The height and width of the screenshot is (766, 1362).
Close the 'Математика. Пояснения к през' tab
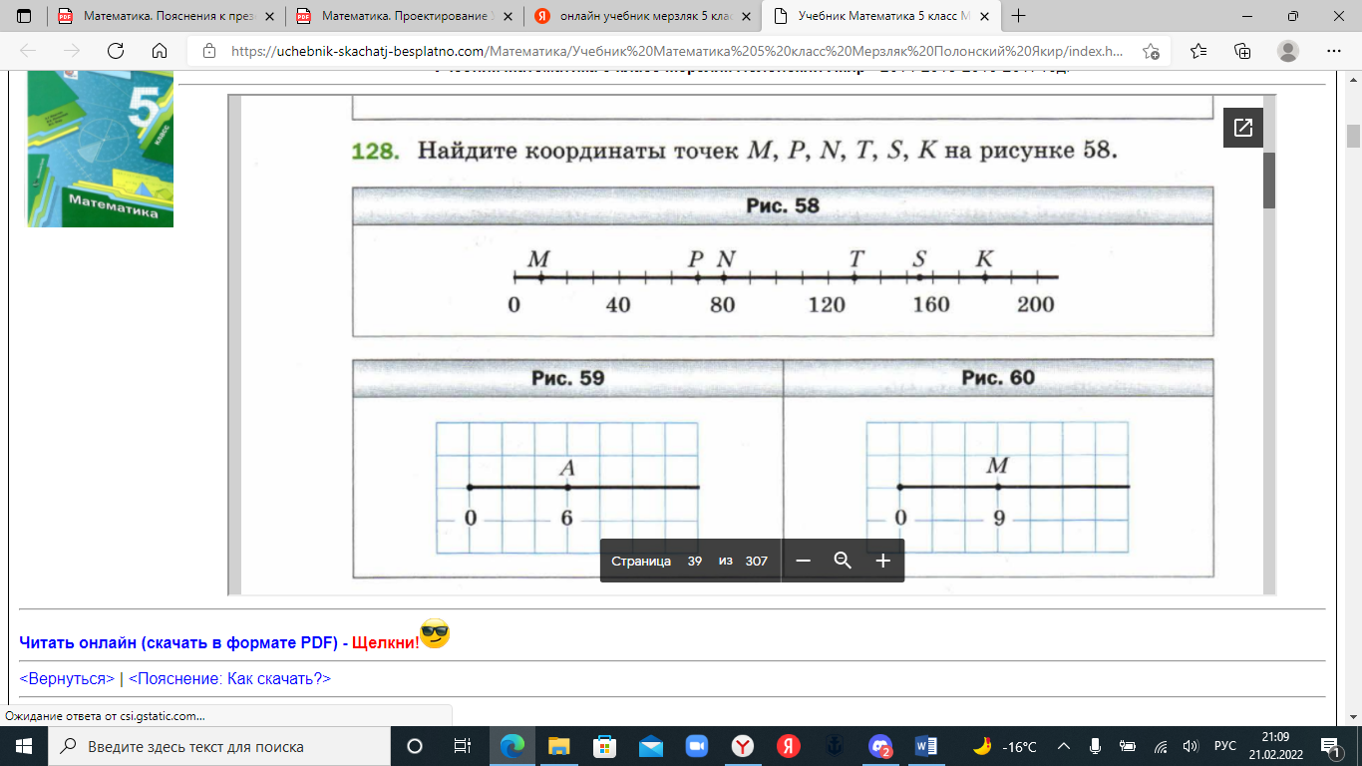[x=268, y=16]
